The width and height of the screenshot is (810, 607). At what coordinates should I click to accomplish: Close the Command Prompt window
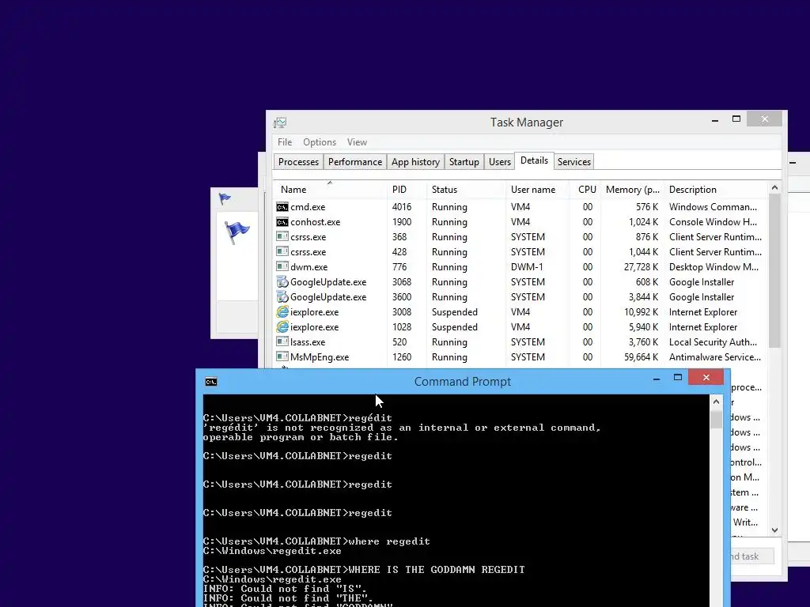pyautogui.click(x=706, y=378)
